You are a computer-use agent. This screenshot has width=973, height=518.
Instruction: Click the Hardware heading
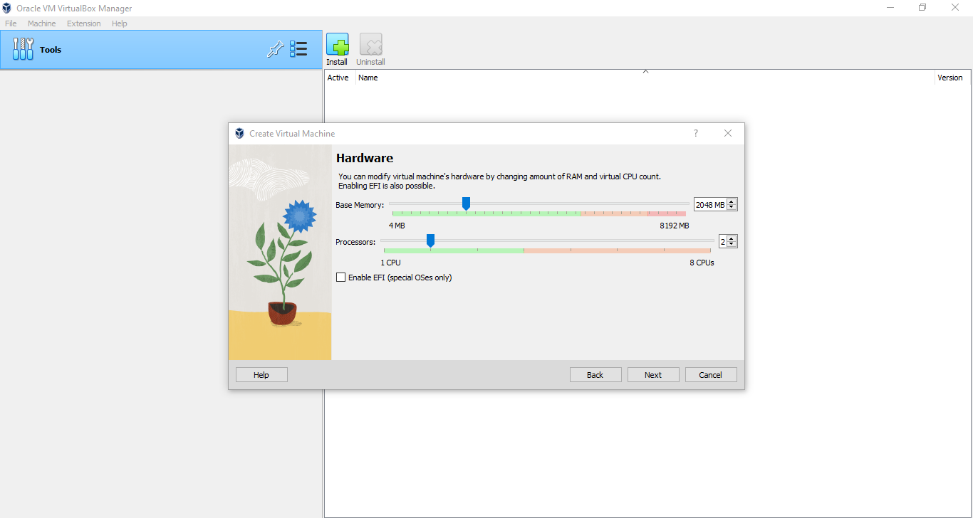pyautogui.click(x=365, y=158)
